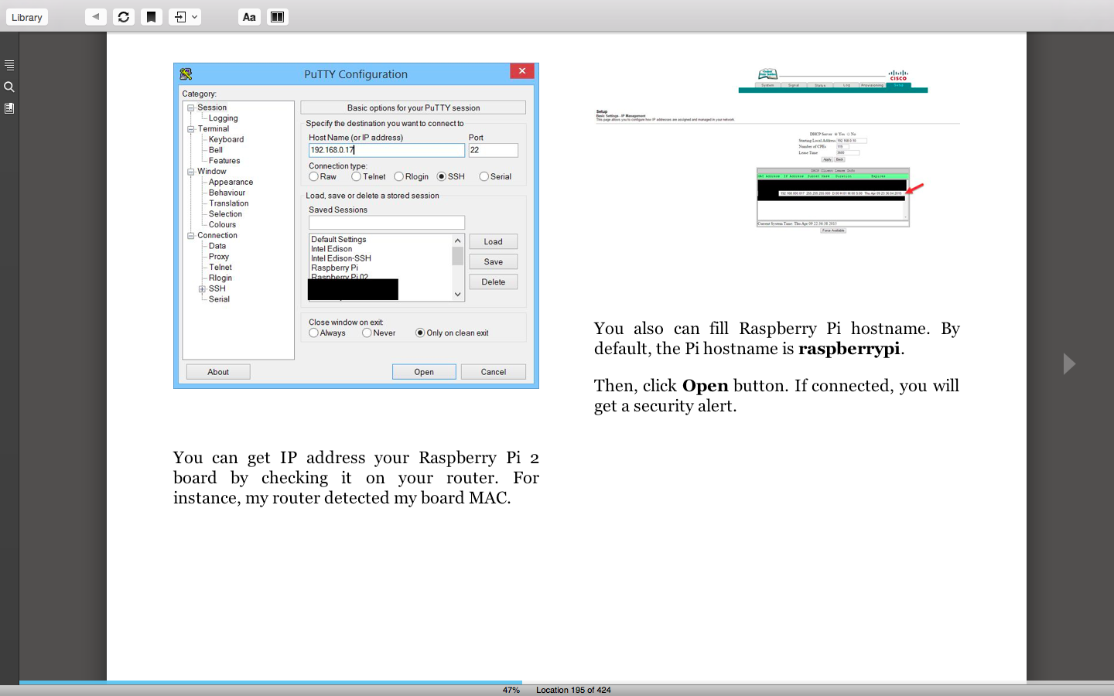Select the Raspberry Pi saved session

pos(334,268)
